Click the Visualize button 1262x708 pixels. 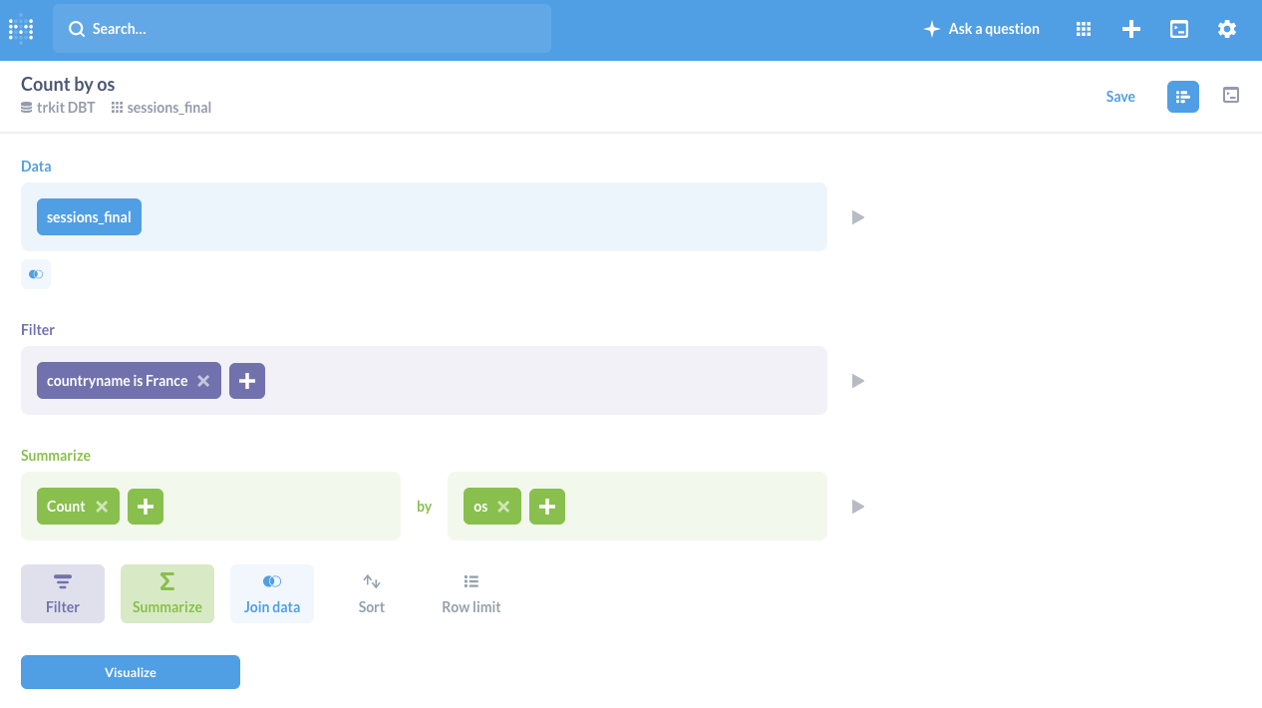[131, 672]
